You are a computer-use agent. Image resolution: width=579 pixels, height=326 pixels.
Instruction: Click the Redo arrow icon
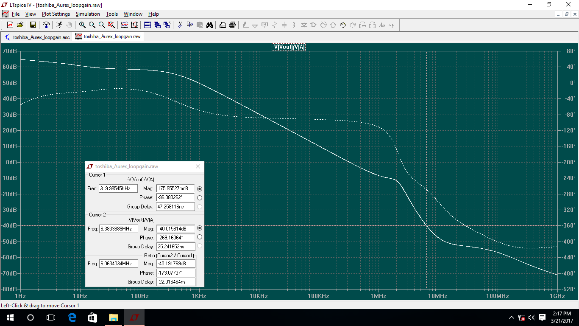353,25
